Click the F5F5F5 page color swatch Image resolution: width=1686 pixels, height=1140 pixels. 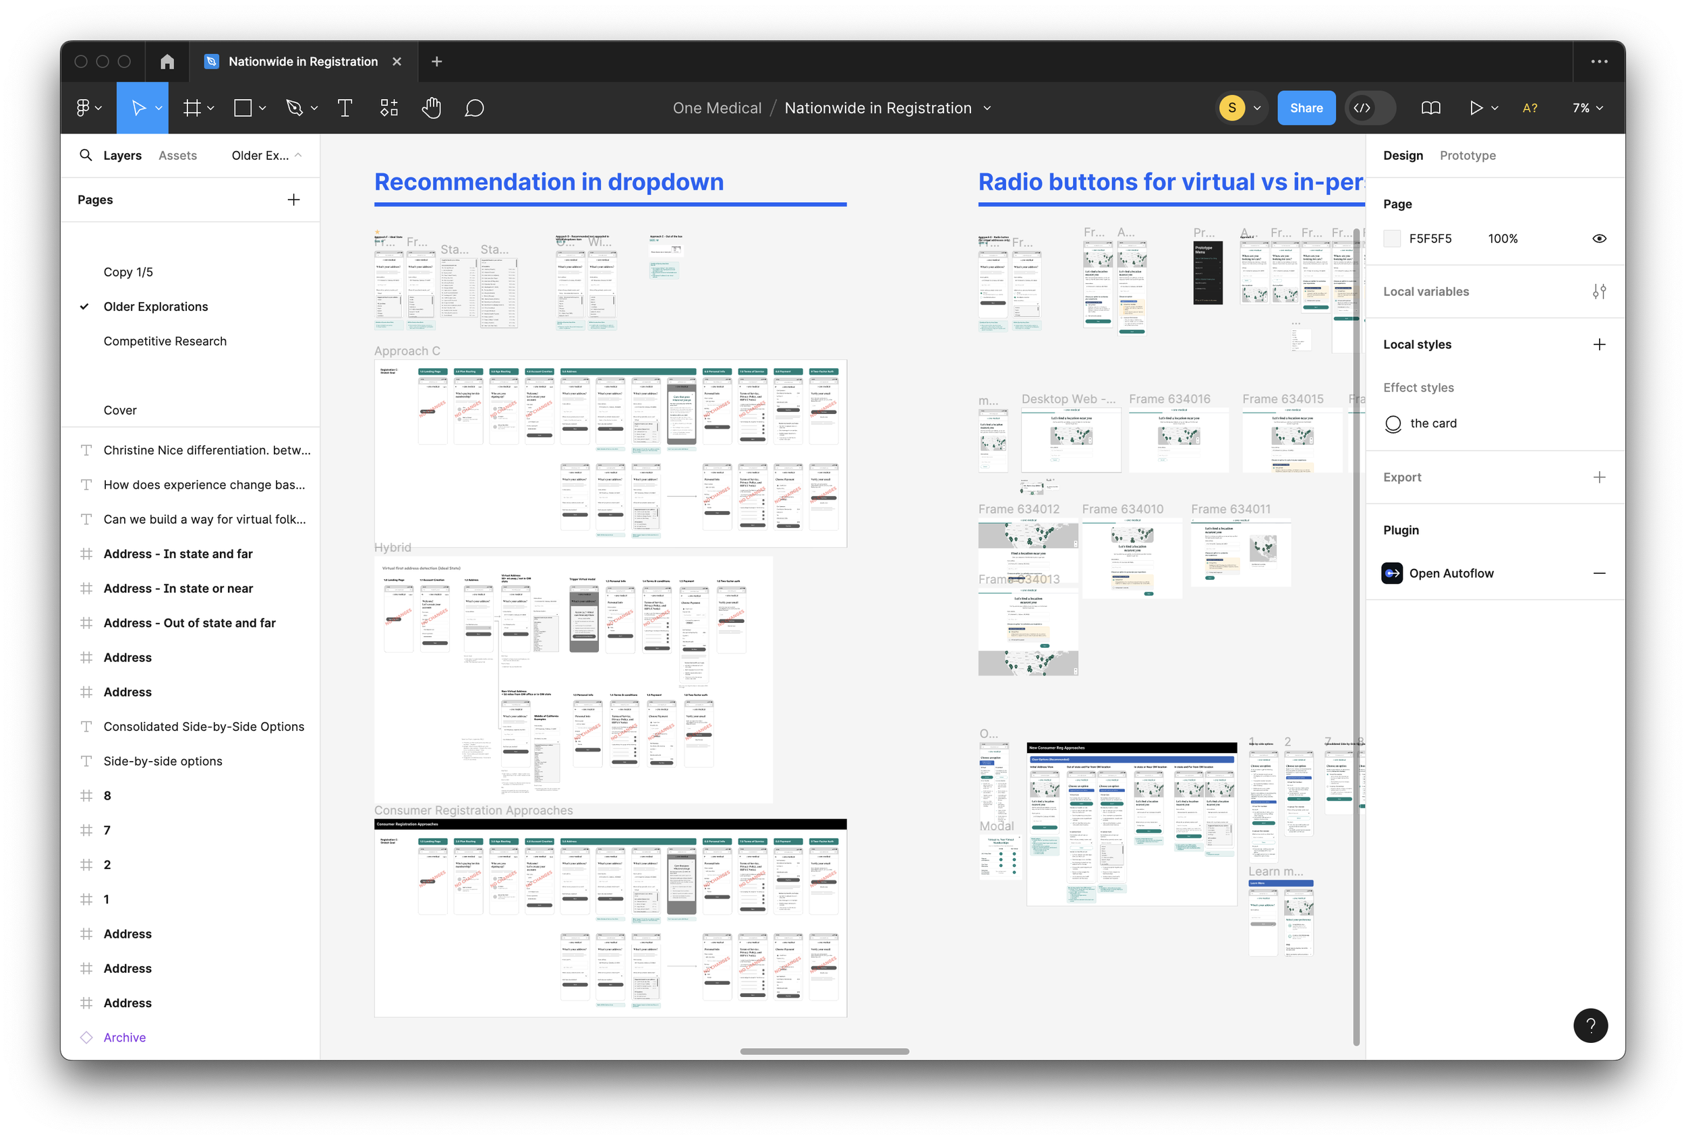(x=1391, y=239)
